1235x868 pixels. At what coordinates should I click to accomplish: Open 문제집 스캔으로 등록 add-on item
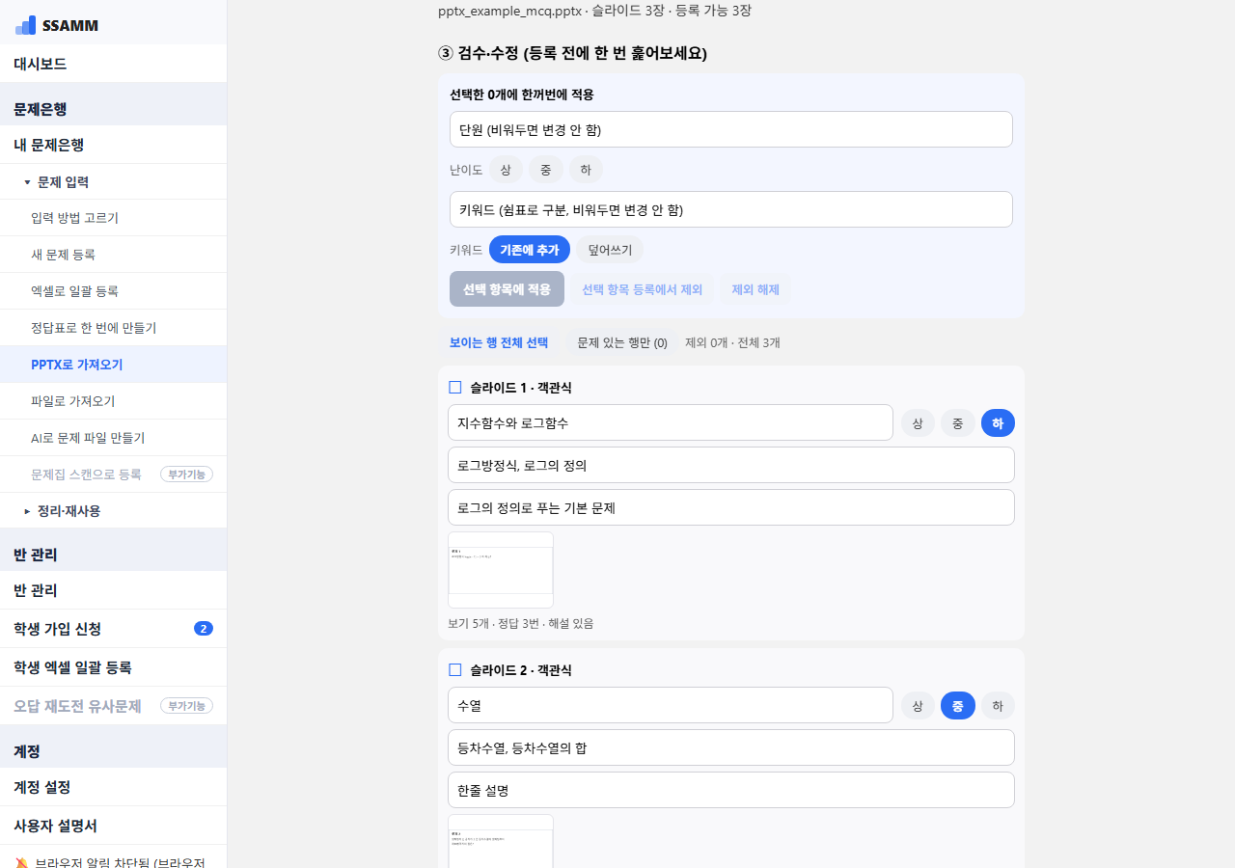[113, 475]
